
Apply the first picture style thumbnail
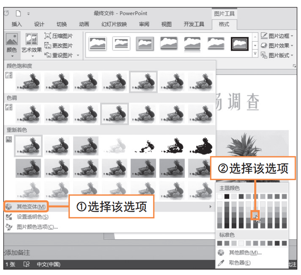pos(98,44)
